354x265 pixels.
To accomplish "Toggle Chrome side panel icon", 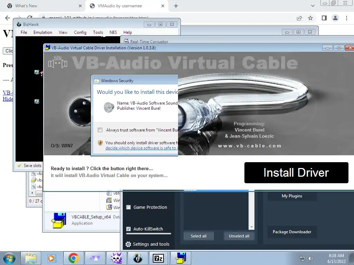I will click(x=324, y=18).
